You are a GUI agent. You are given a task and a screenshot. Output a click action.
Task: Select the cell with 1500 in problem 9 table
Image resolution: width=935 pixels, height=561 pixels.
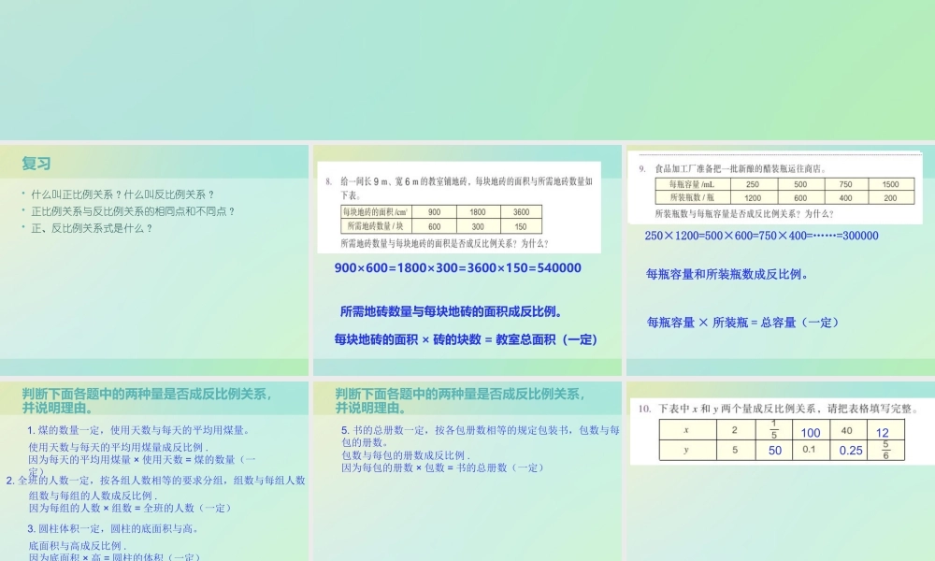[x=890, y=184]
